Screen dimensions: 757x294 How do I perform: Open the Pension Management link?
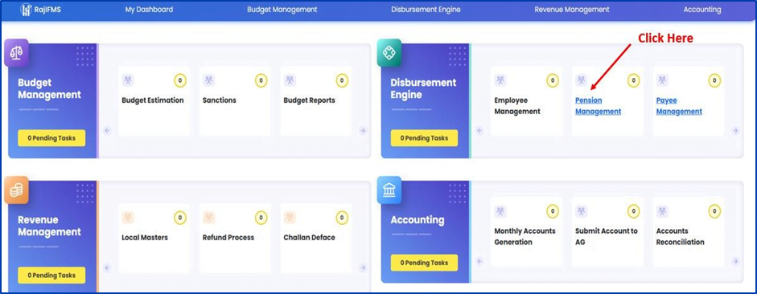[599, 106]
